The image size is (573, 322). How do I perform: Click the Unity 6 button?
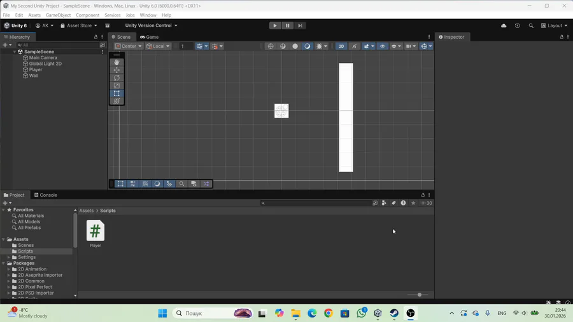pos(15,25)
